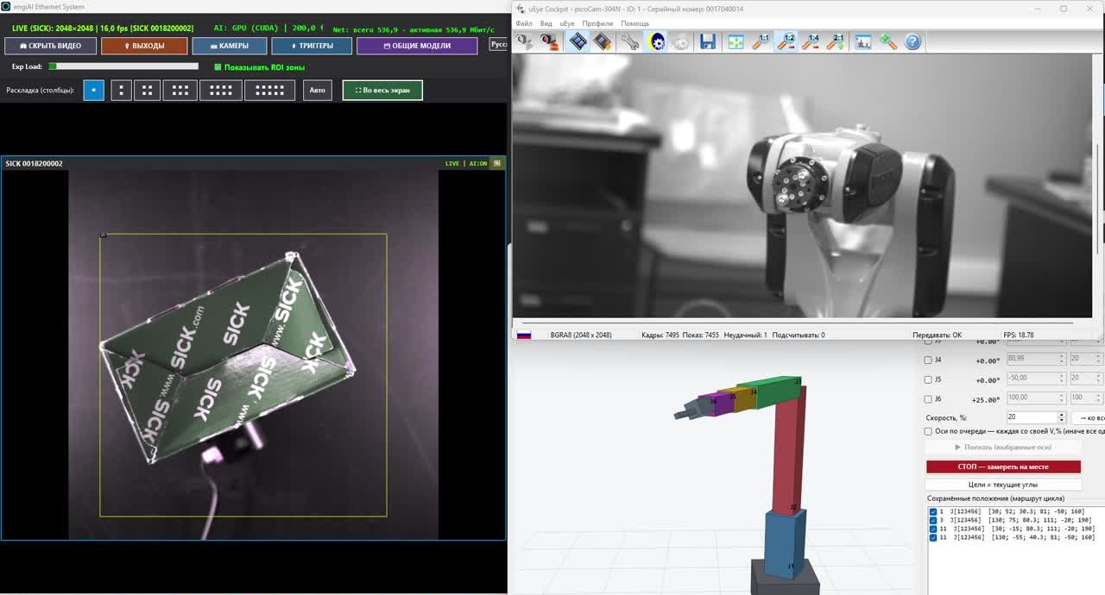Select single-column layout button
Image resolution: width=1105 pixels, height=595 pixels.
point(93,90)
